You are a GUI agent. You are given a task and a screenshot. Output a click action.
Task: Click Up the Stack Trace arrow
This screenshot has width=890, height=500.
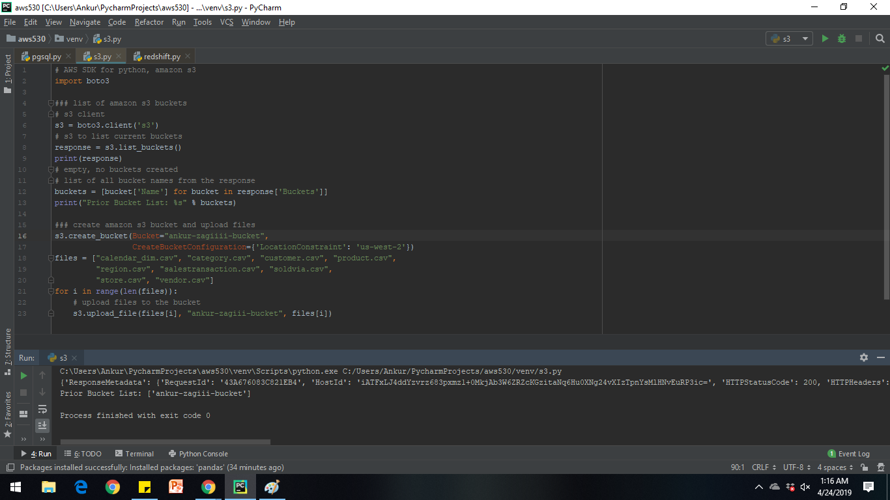(42, 376)
